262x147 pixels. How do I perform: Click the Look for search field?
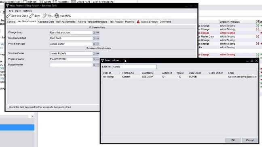pyautogui.click(x=135, y=67)
